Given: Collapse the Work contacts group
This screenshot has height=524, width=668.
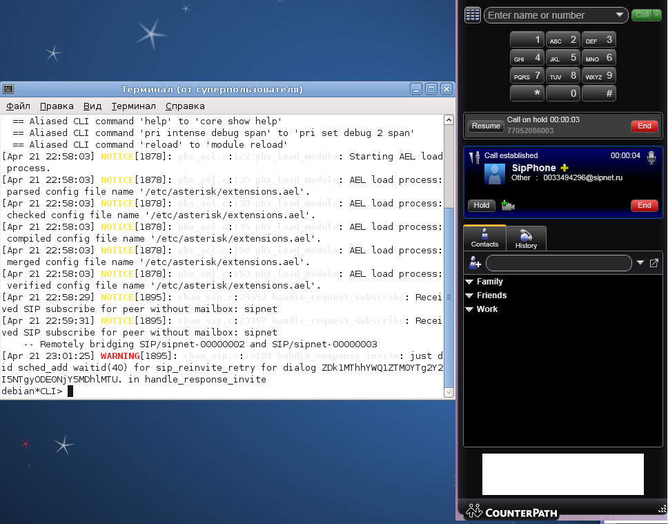Looking at the screenshot, I should coord(469,309).
